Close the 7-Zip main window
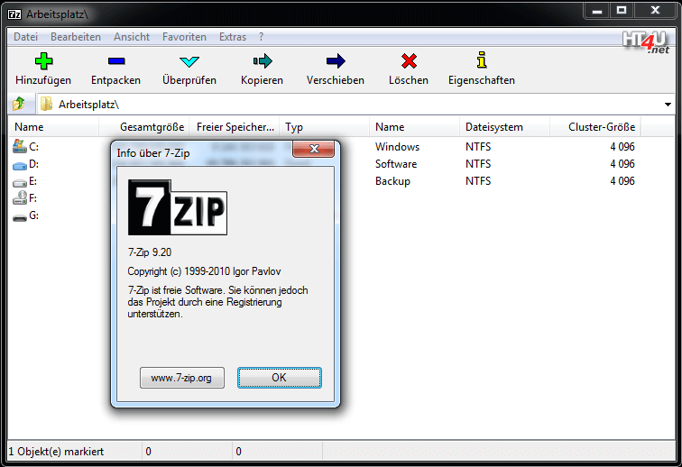The height and width of the screenshot is (467, 682). coord(656,11)
